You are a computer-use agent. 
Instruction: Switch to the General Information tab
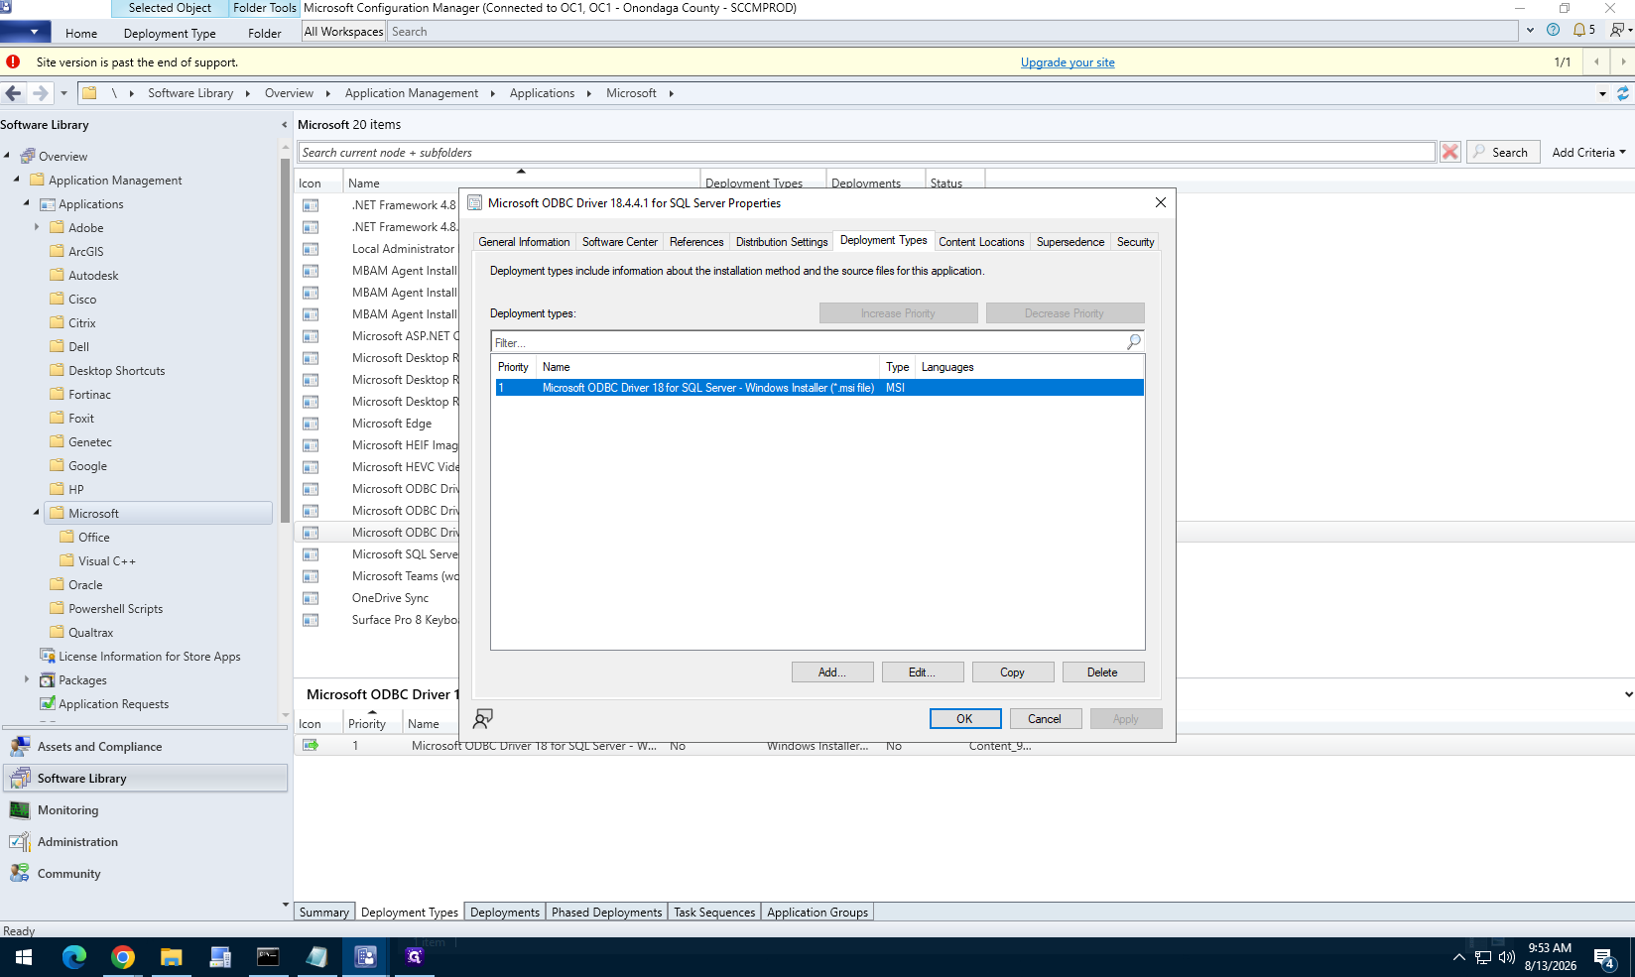pos(524,242)
